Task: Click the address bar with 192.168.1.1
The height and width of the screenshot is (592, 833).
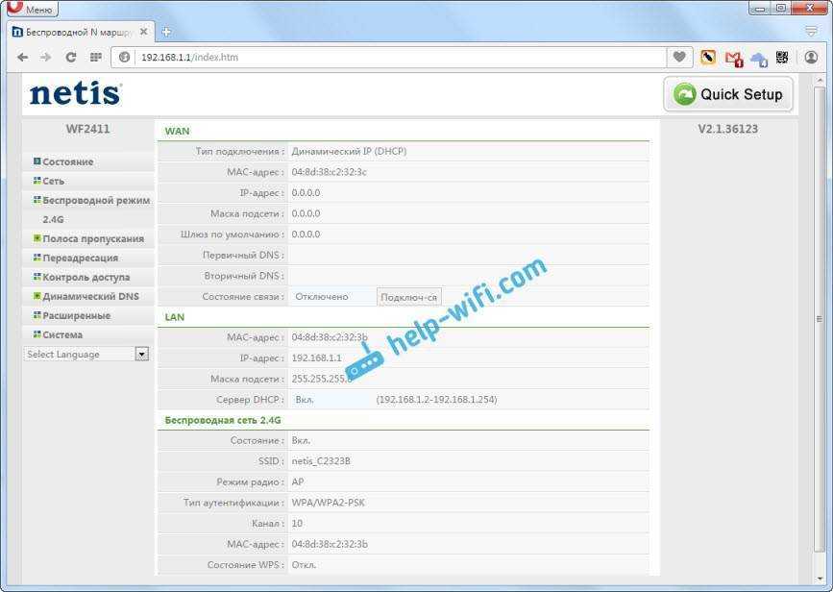Action: point(384,58)
